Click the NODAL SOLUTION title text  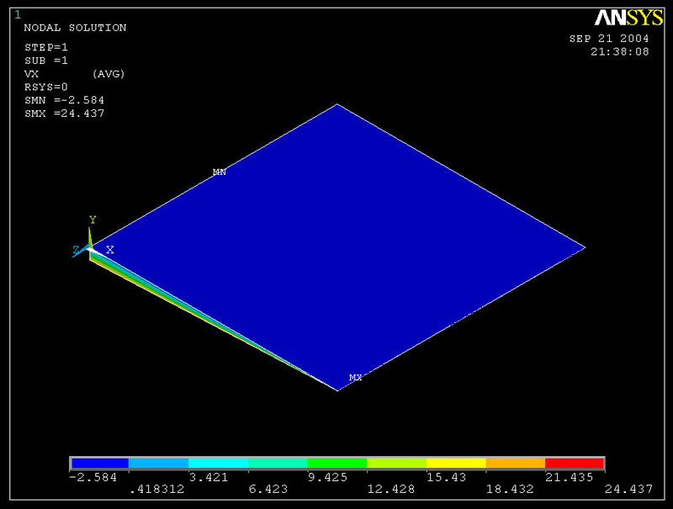[75, 28]
